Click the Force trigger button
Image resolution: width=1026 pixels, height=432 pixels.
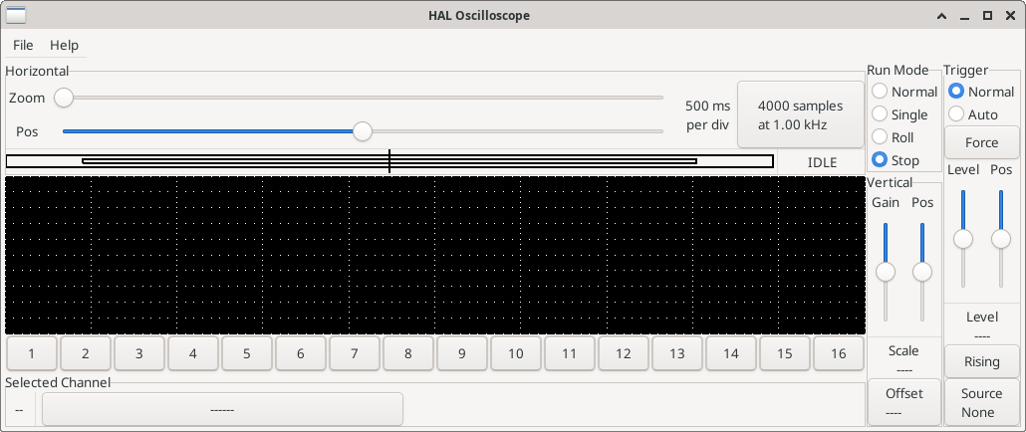tap(981, 142)
